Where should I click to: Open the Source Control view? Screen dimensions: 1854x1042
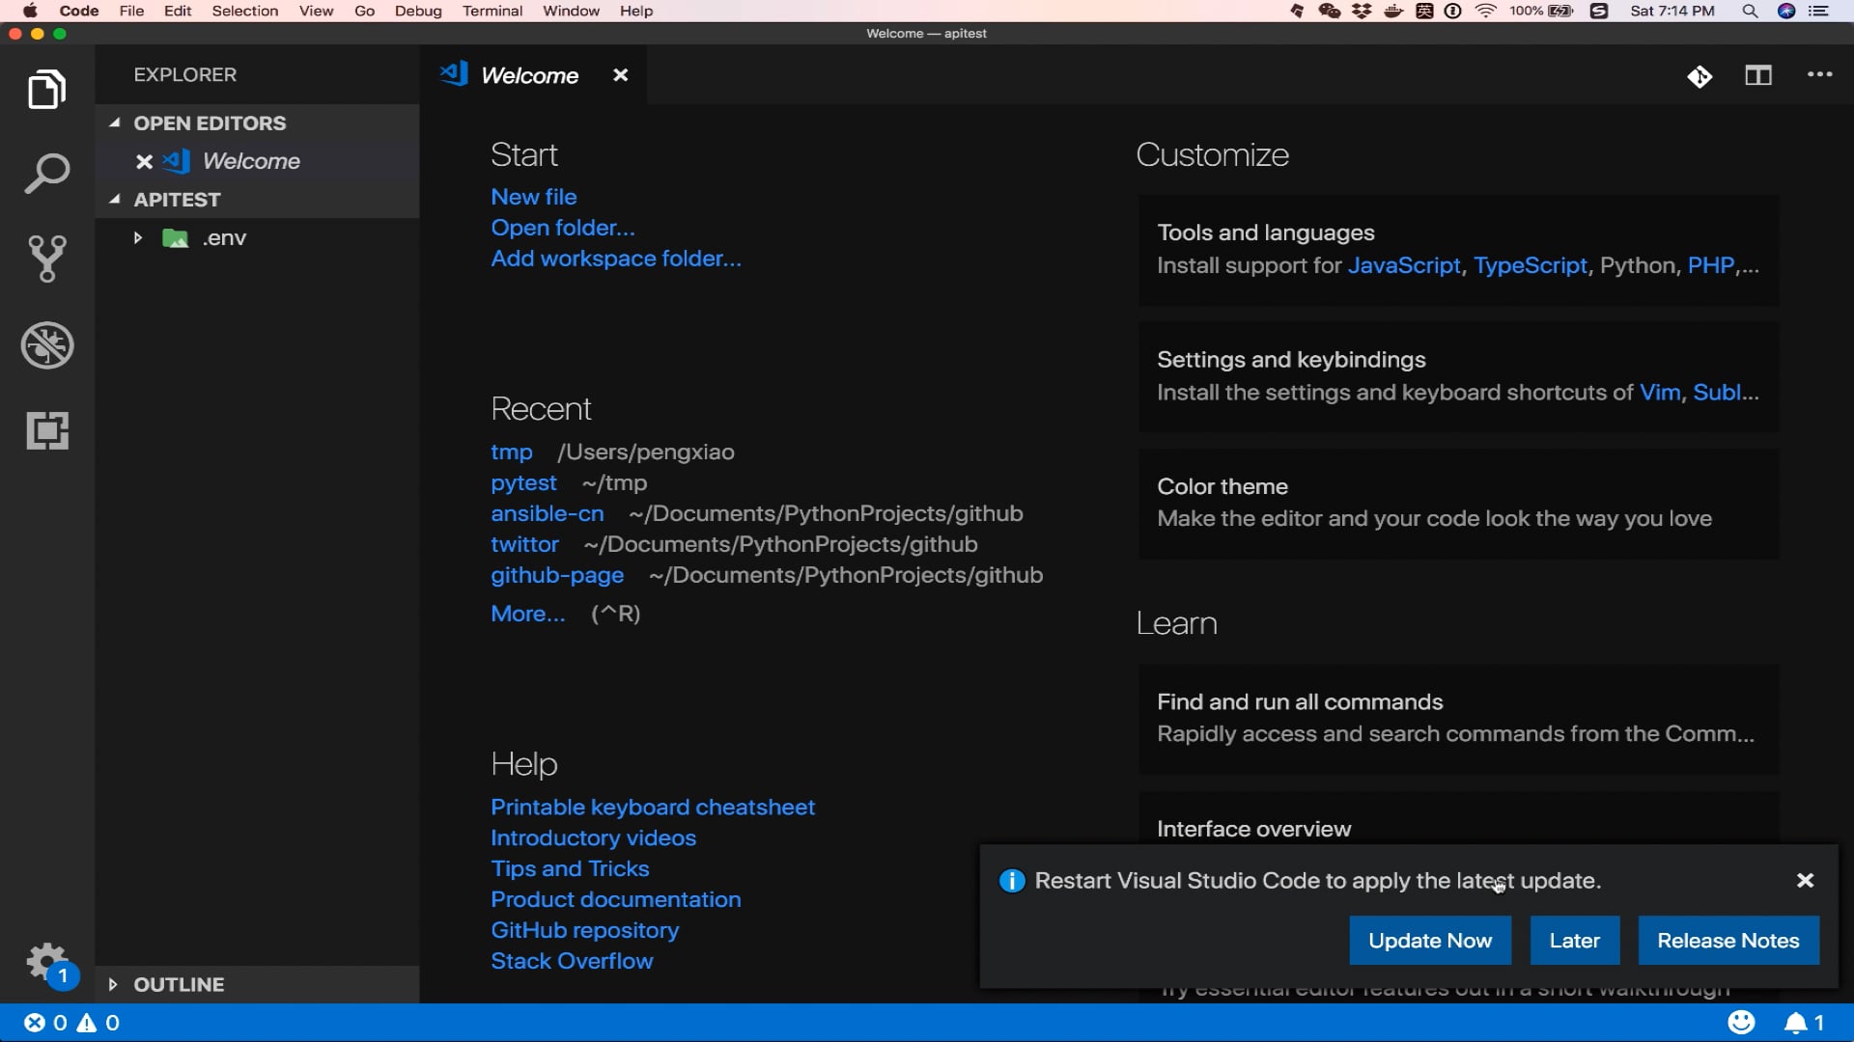coord(46,259)
